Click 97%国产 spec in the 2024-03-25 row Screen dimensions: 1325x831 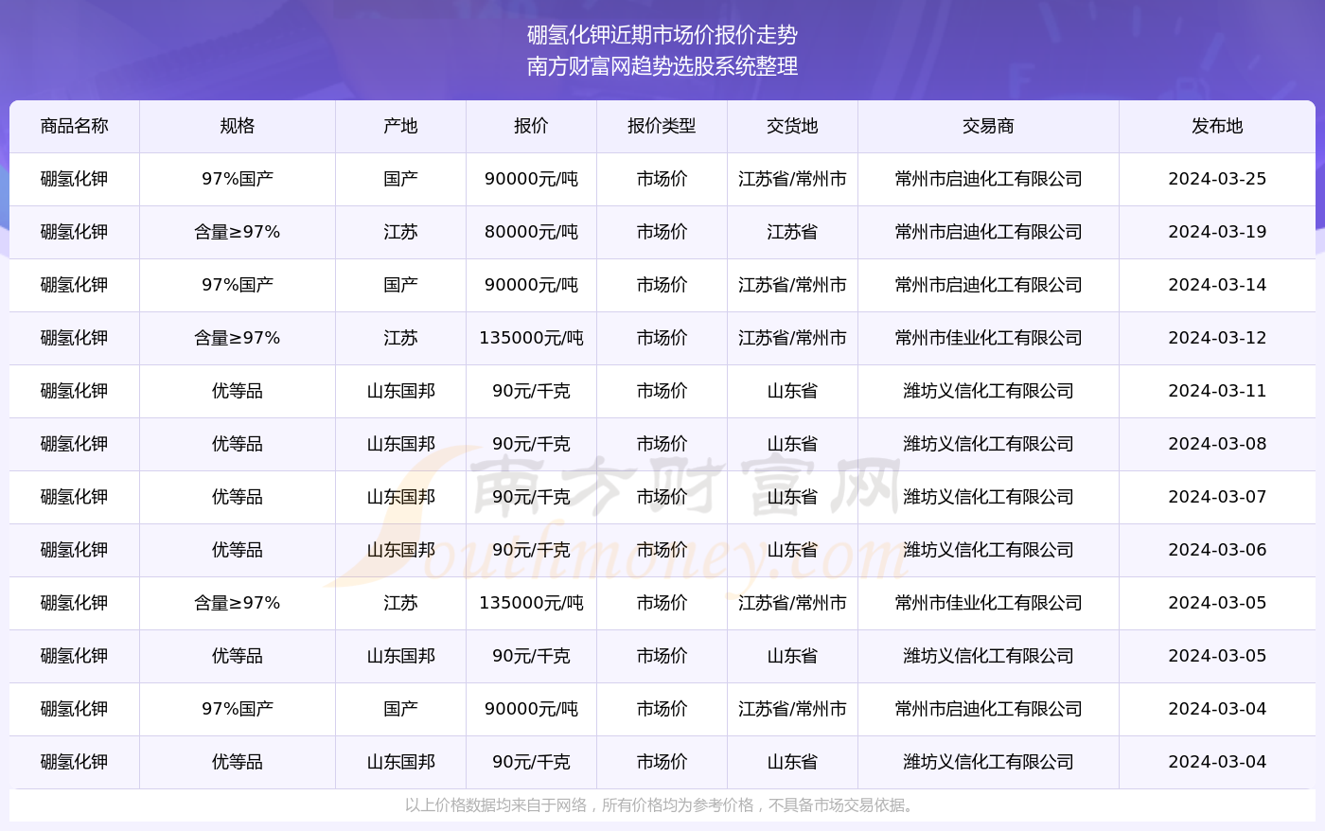[238, 179]
